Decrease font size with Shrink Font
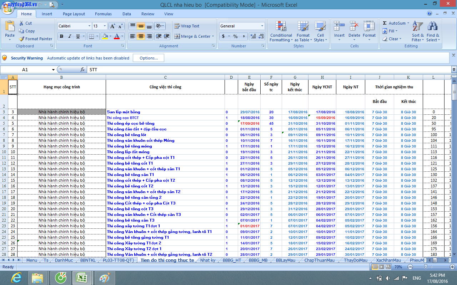The height and width of the screenshot is (285, 457). 120,26
